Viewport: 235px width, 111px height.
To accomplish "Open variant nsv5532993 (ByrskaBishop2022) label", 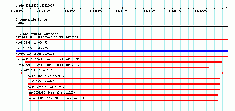I will point(52,92).
